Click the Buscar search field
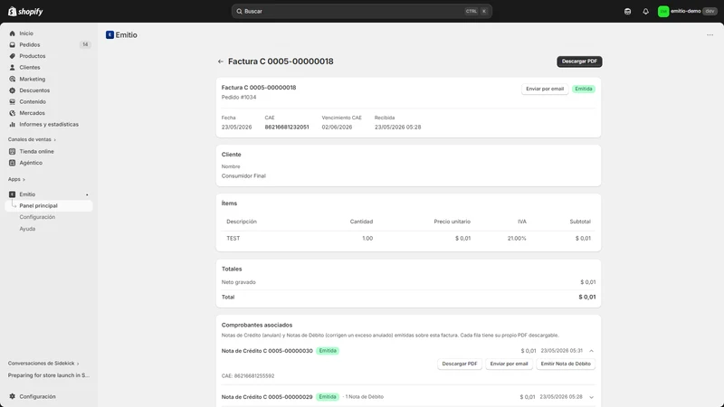 pos(361,11)
